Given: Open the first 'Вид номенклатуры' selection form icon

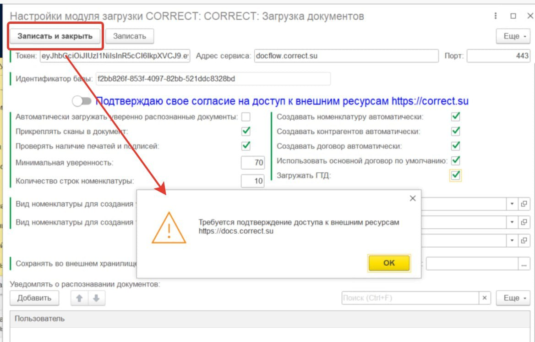Looking at the screenshot, I should tap(524, 204).
